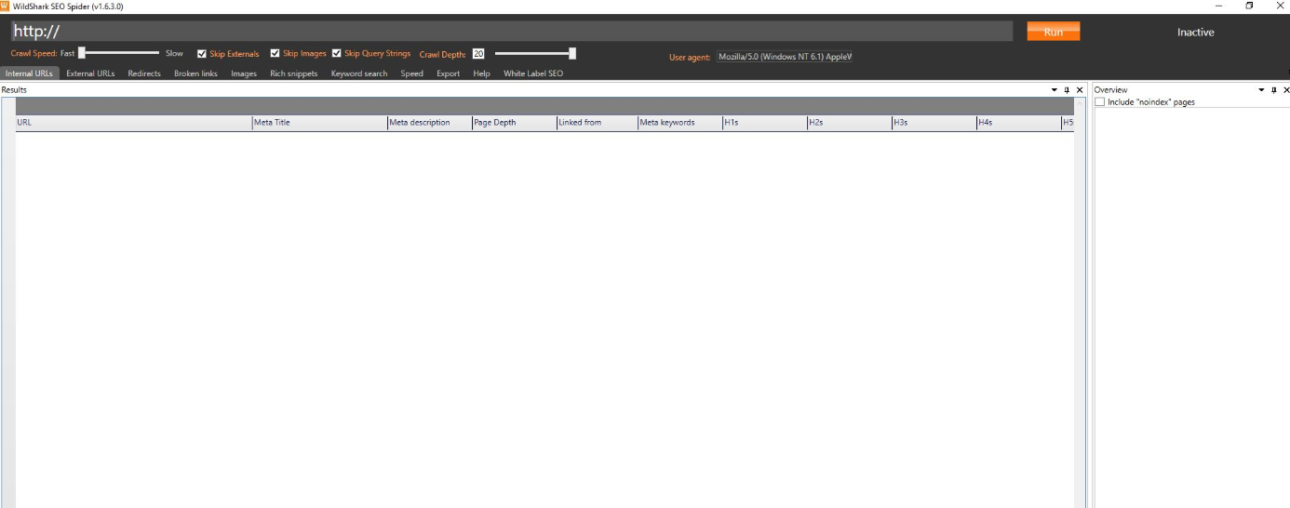This screenshot has width=1290, height=508.
Task: Close the Results panel
Action: 1080,90
